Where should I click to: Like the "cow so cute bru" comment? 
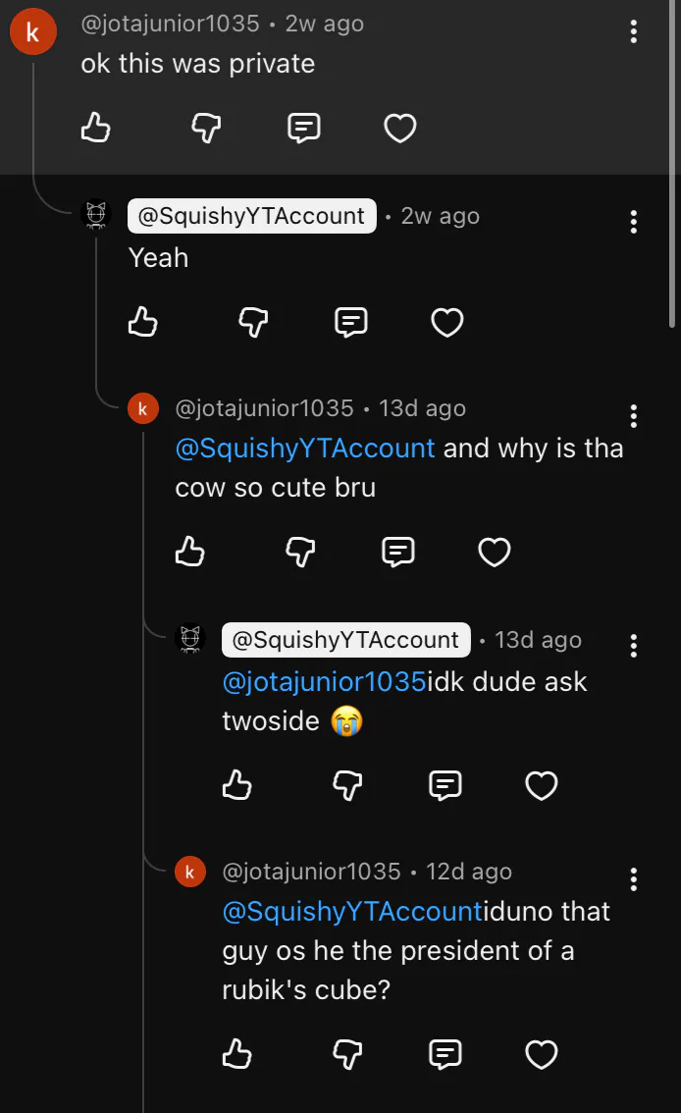point(189,553)
